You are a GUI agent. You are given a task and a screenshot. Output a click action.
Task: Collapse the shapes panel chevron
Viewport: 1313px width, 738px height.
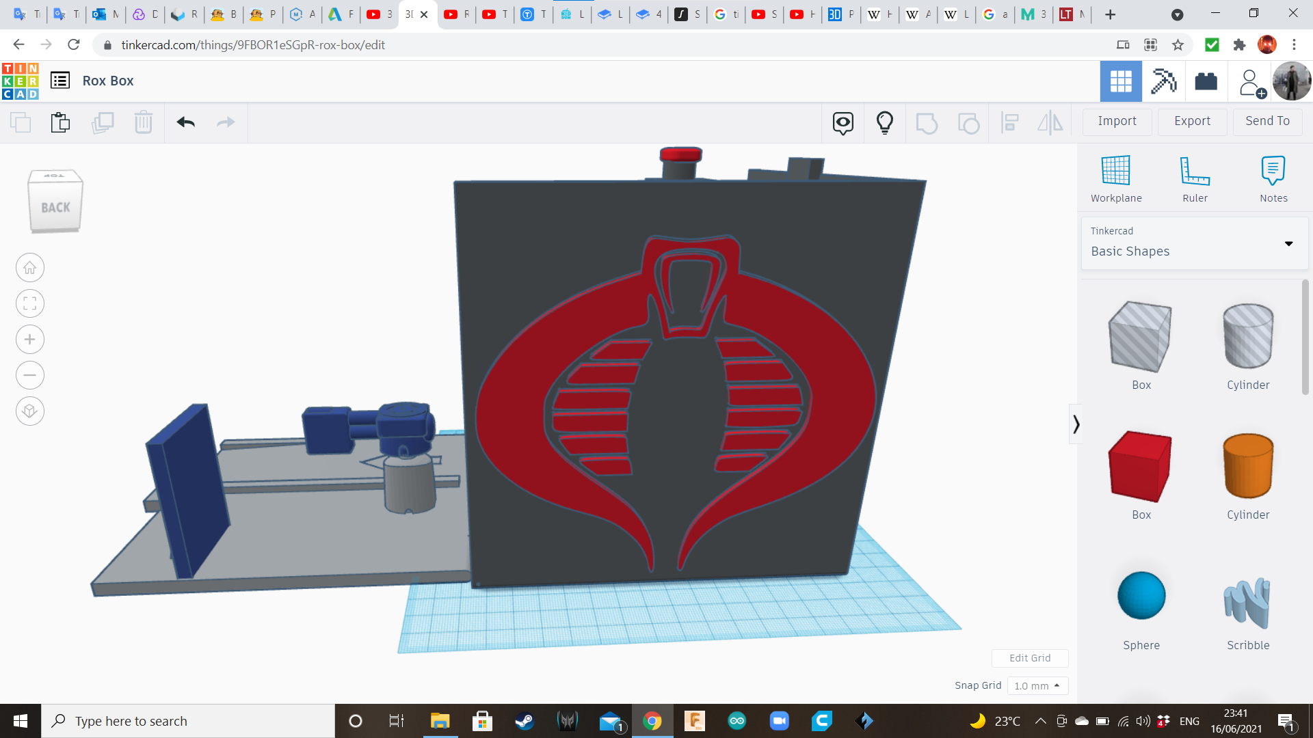coord(1076,424)
